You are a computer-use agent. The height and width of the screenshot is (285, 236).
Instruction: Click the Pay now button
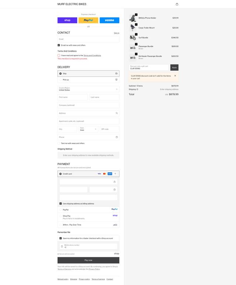(88, 260)
